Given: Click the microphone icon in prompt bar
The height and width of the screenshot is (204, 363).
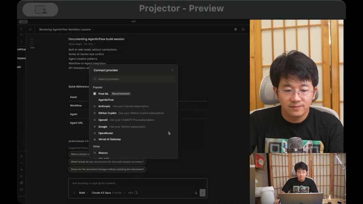Looking at the screenshot, I should [196, 193].
